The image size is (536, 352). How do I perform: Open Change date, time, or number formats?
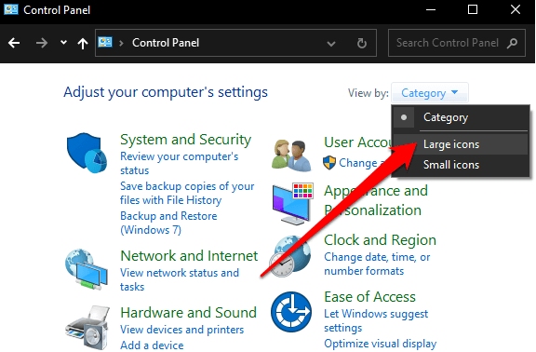tap(377, 264)
